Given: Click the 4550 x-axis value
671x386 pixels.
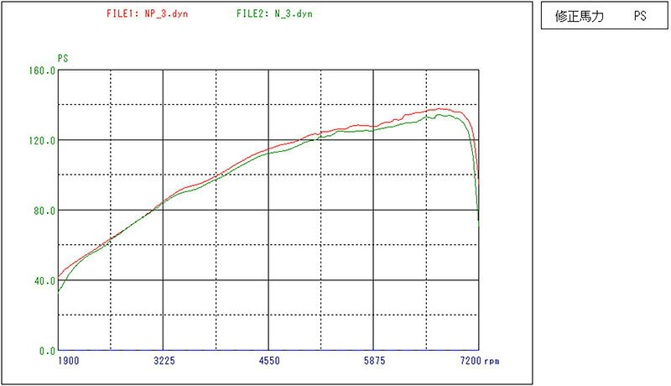Looking at the screenshot, I should [x=268, y=362].
